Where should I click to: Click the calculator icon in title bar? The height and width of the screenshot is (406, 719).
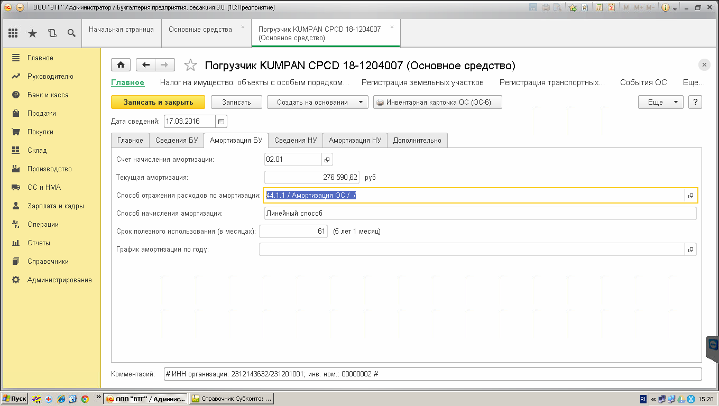pyautogui.click(x=600, y=8)
